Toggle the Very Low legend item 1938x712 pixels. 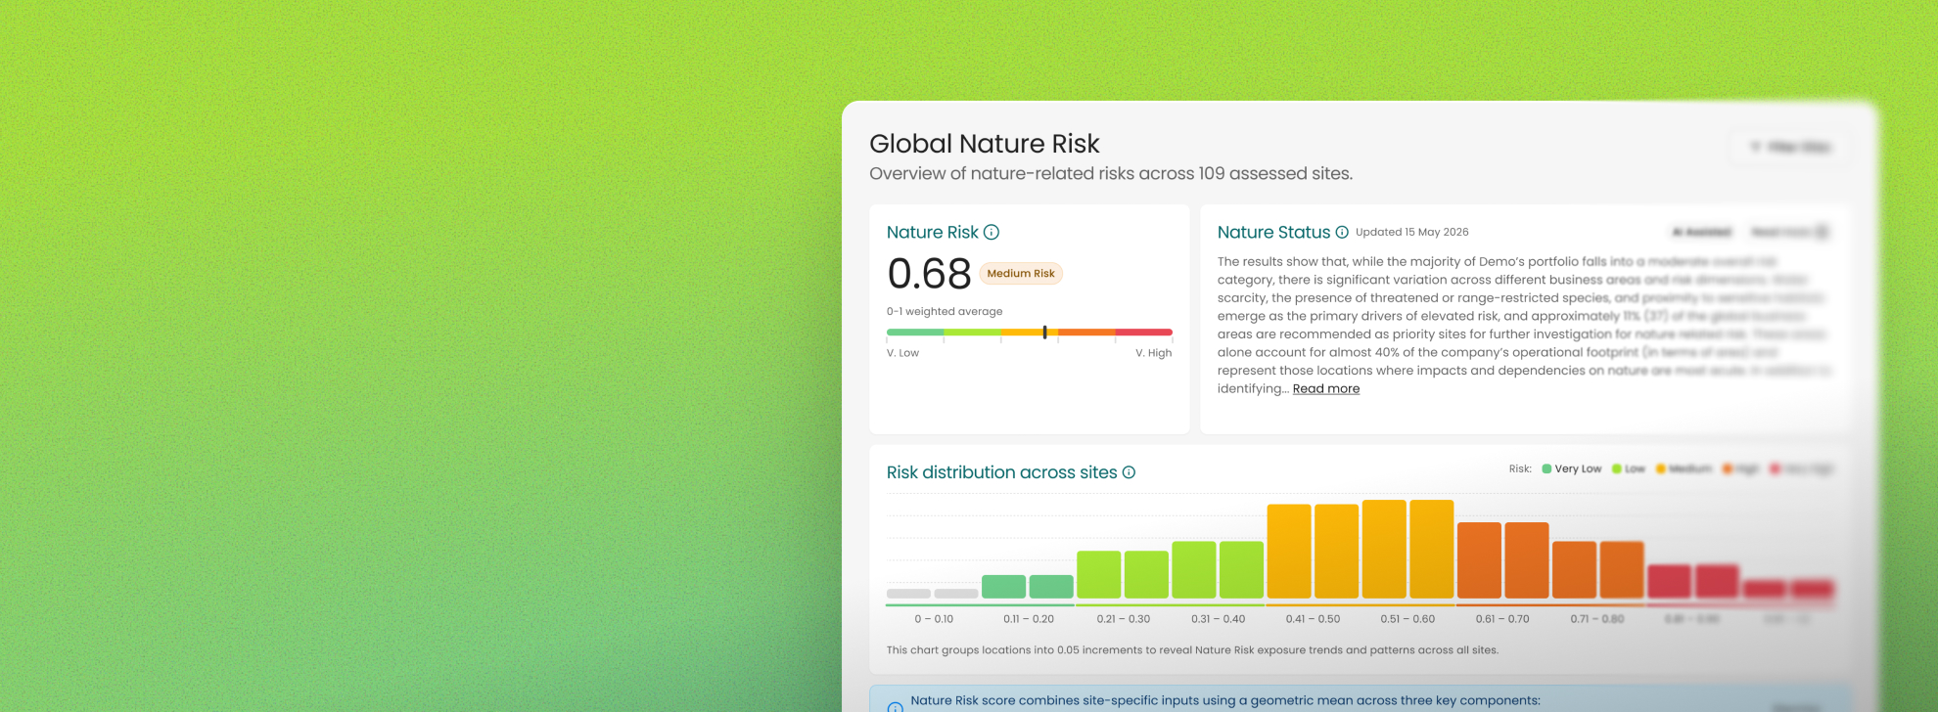coord(1572,468)
